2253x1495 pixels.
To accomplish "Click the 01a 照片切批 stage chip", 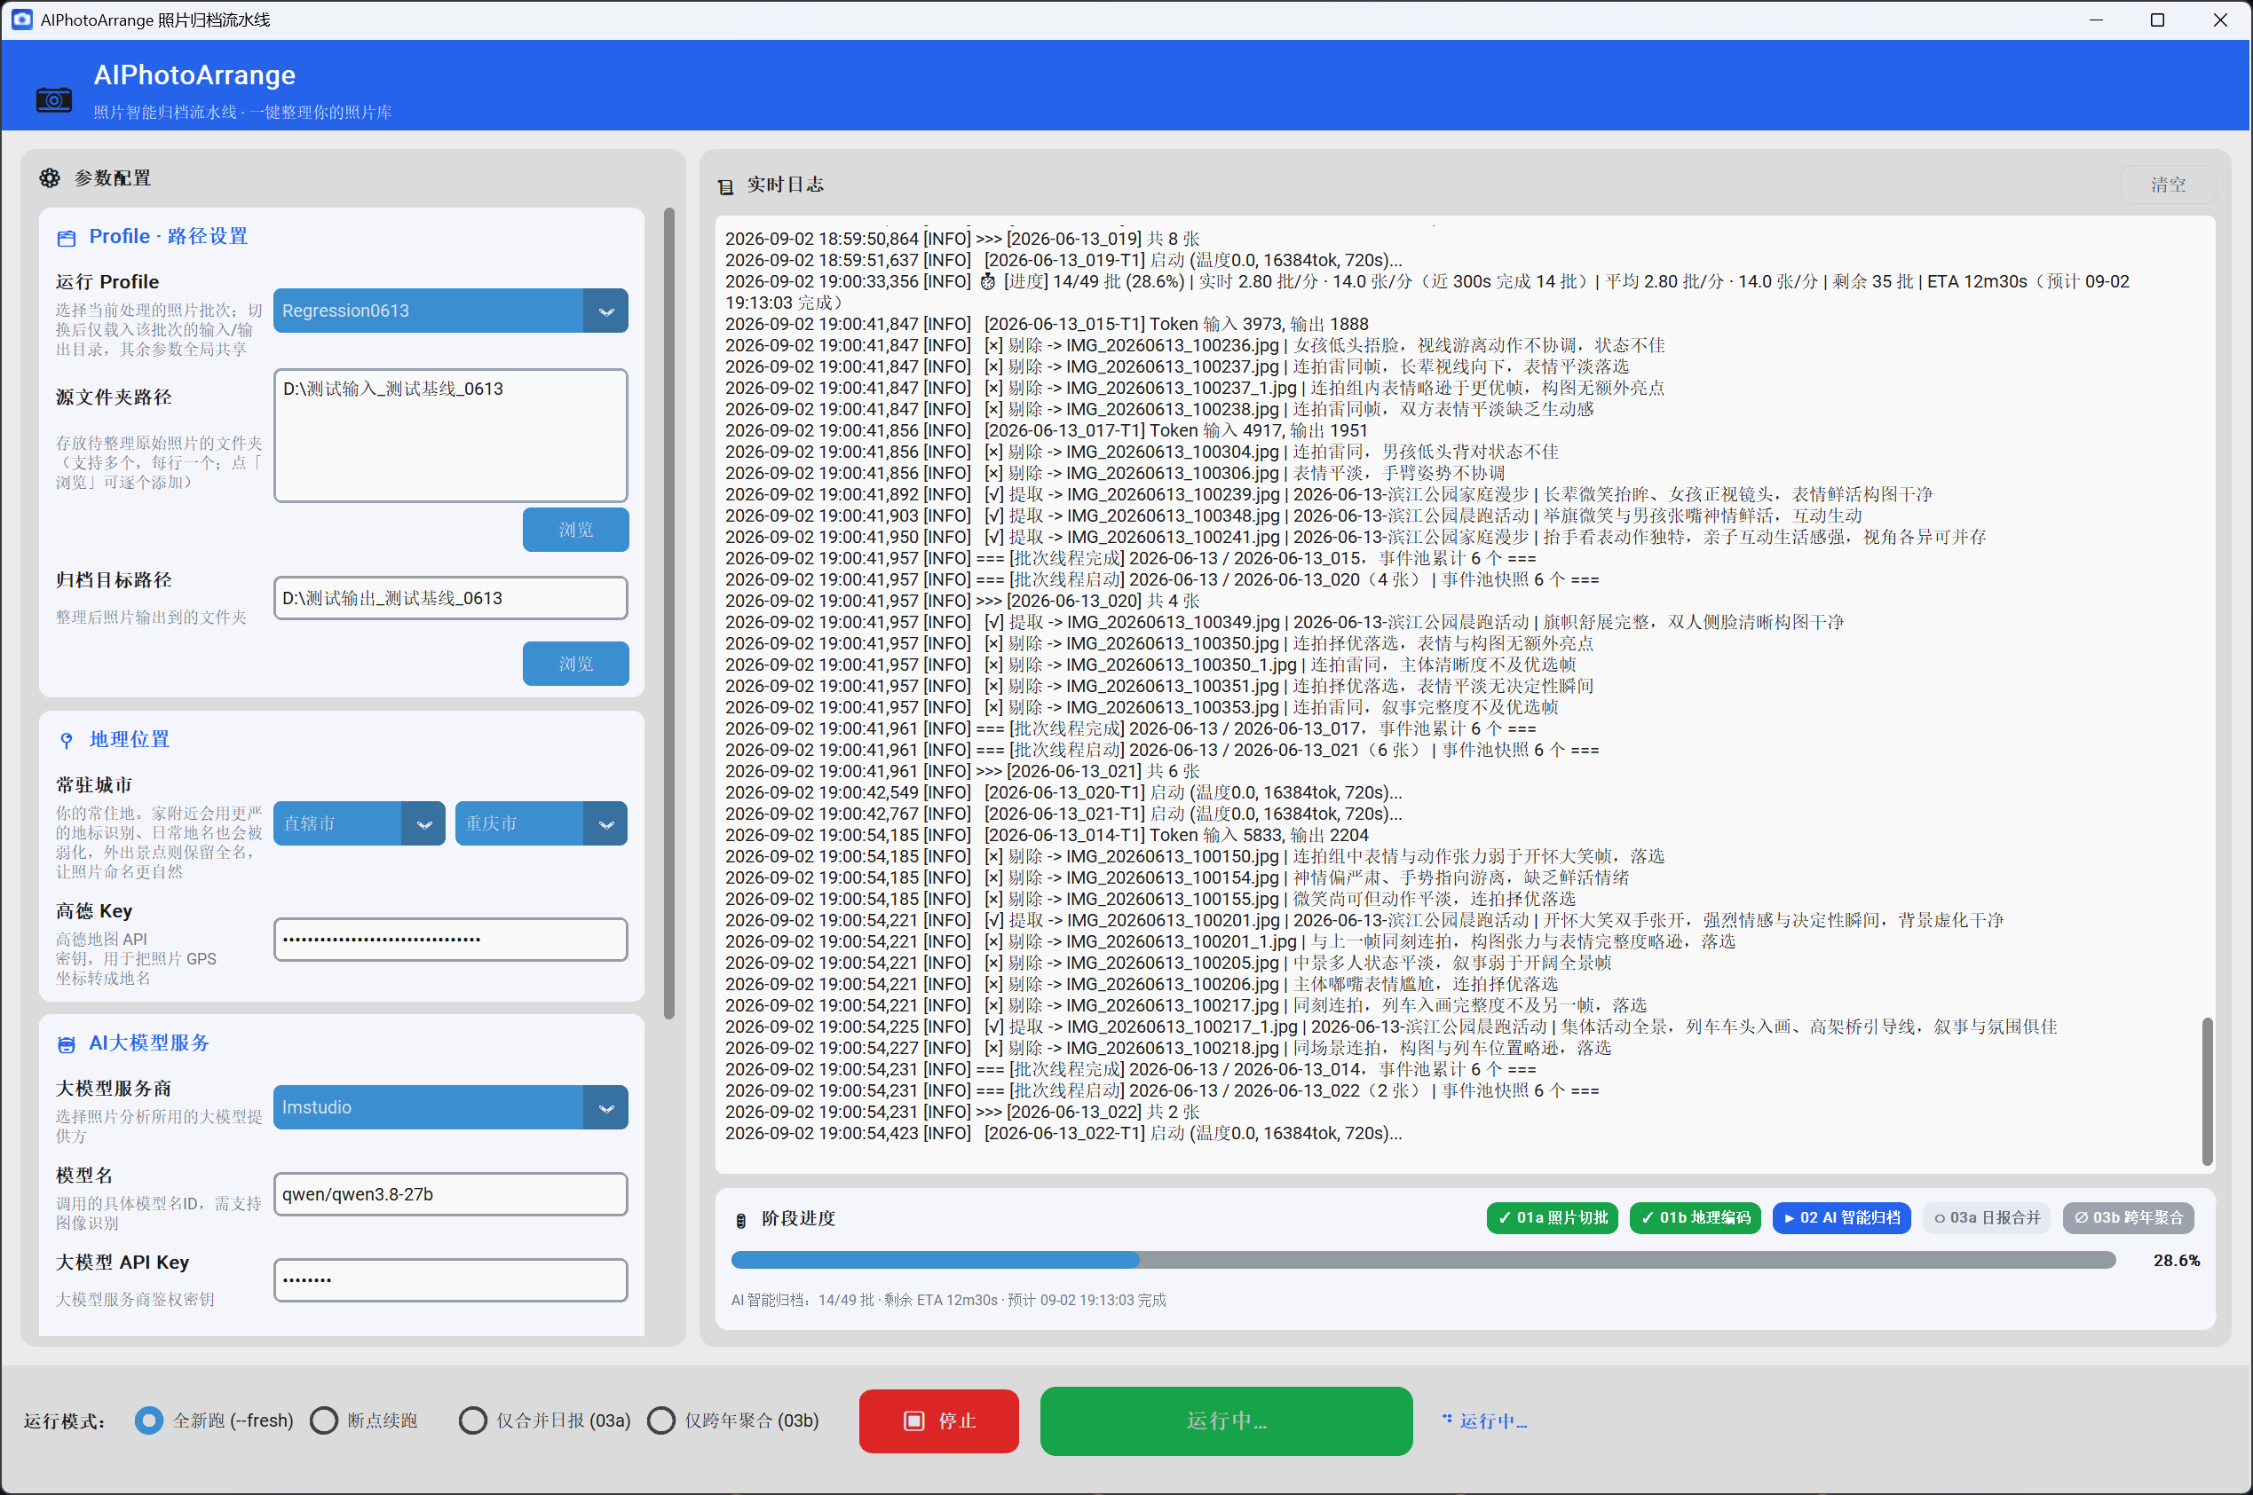I will tap(1552, 1217).
